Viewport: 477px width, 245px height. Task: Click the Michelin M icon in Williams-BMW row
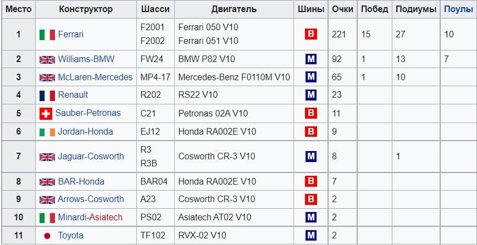[x=311, y=59]
